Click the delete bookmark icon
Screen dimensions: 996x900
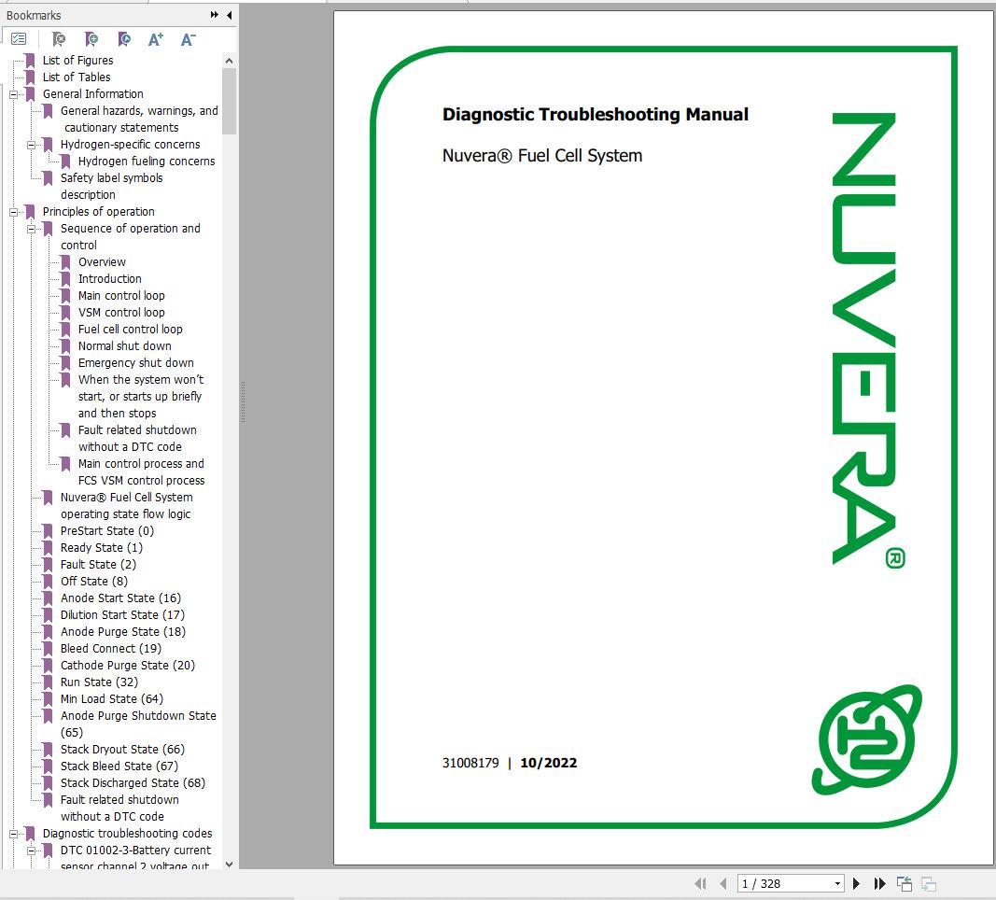click(59, 39)
